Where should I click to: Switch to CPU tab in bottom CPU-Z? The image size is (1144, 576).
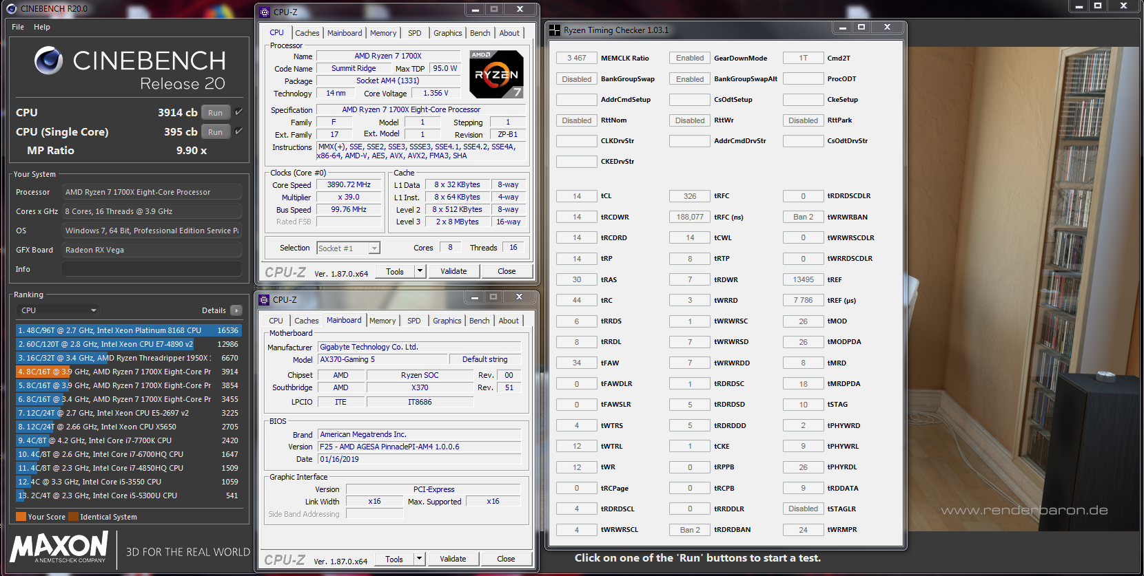pyautogui.click(x=276, y=321)
